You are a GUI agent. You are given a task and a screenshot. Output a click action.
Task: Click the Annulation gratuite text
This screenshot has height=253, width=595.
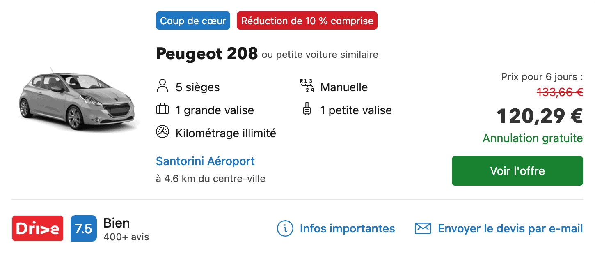532,138
